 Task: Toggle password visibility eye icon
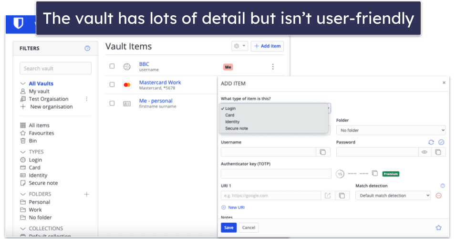(x=424, y=152)
